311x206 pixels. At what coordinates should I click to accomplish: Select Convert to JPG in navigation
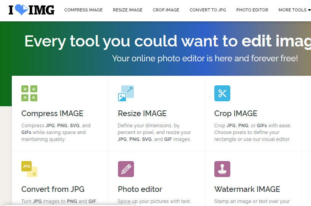pyautogui.click(x=208, y=10)
